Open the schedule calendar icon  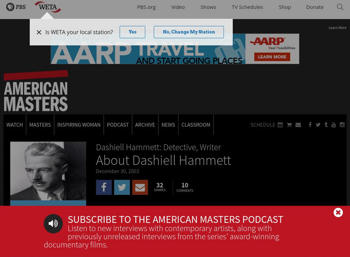pyautogui.click(x=280, y=125)
